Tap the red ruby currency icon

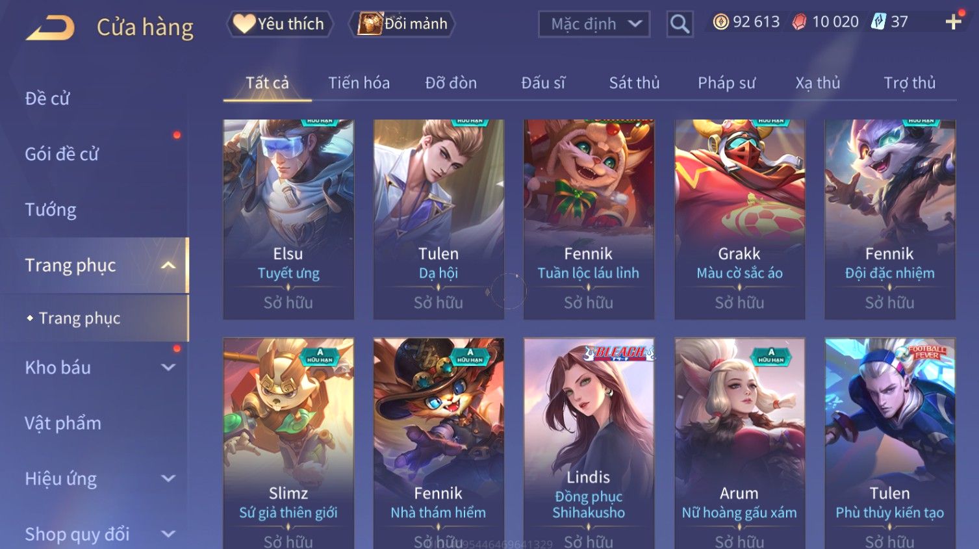(799, 22)
